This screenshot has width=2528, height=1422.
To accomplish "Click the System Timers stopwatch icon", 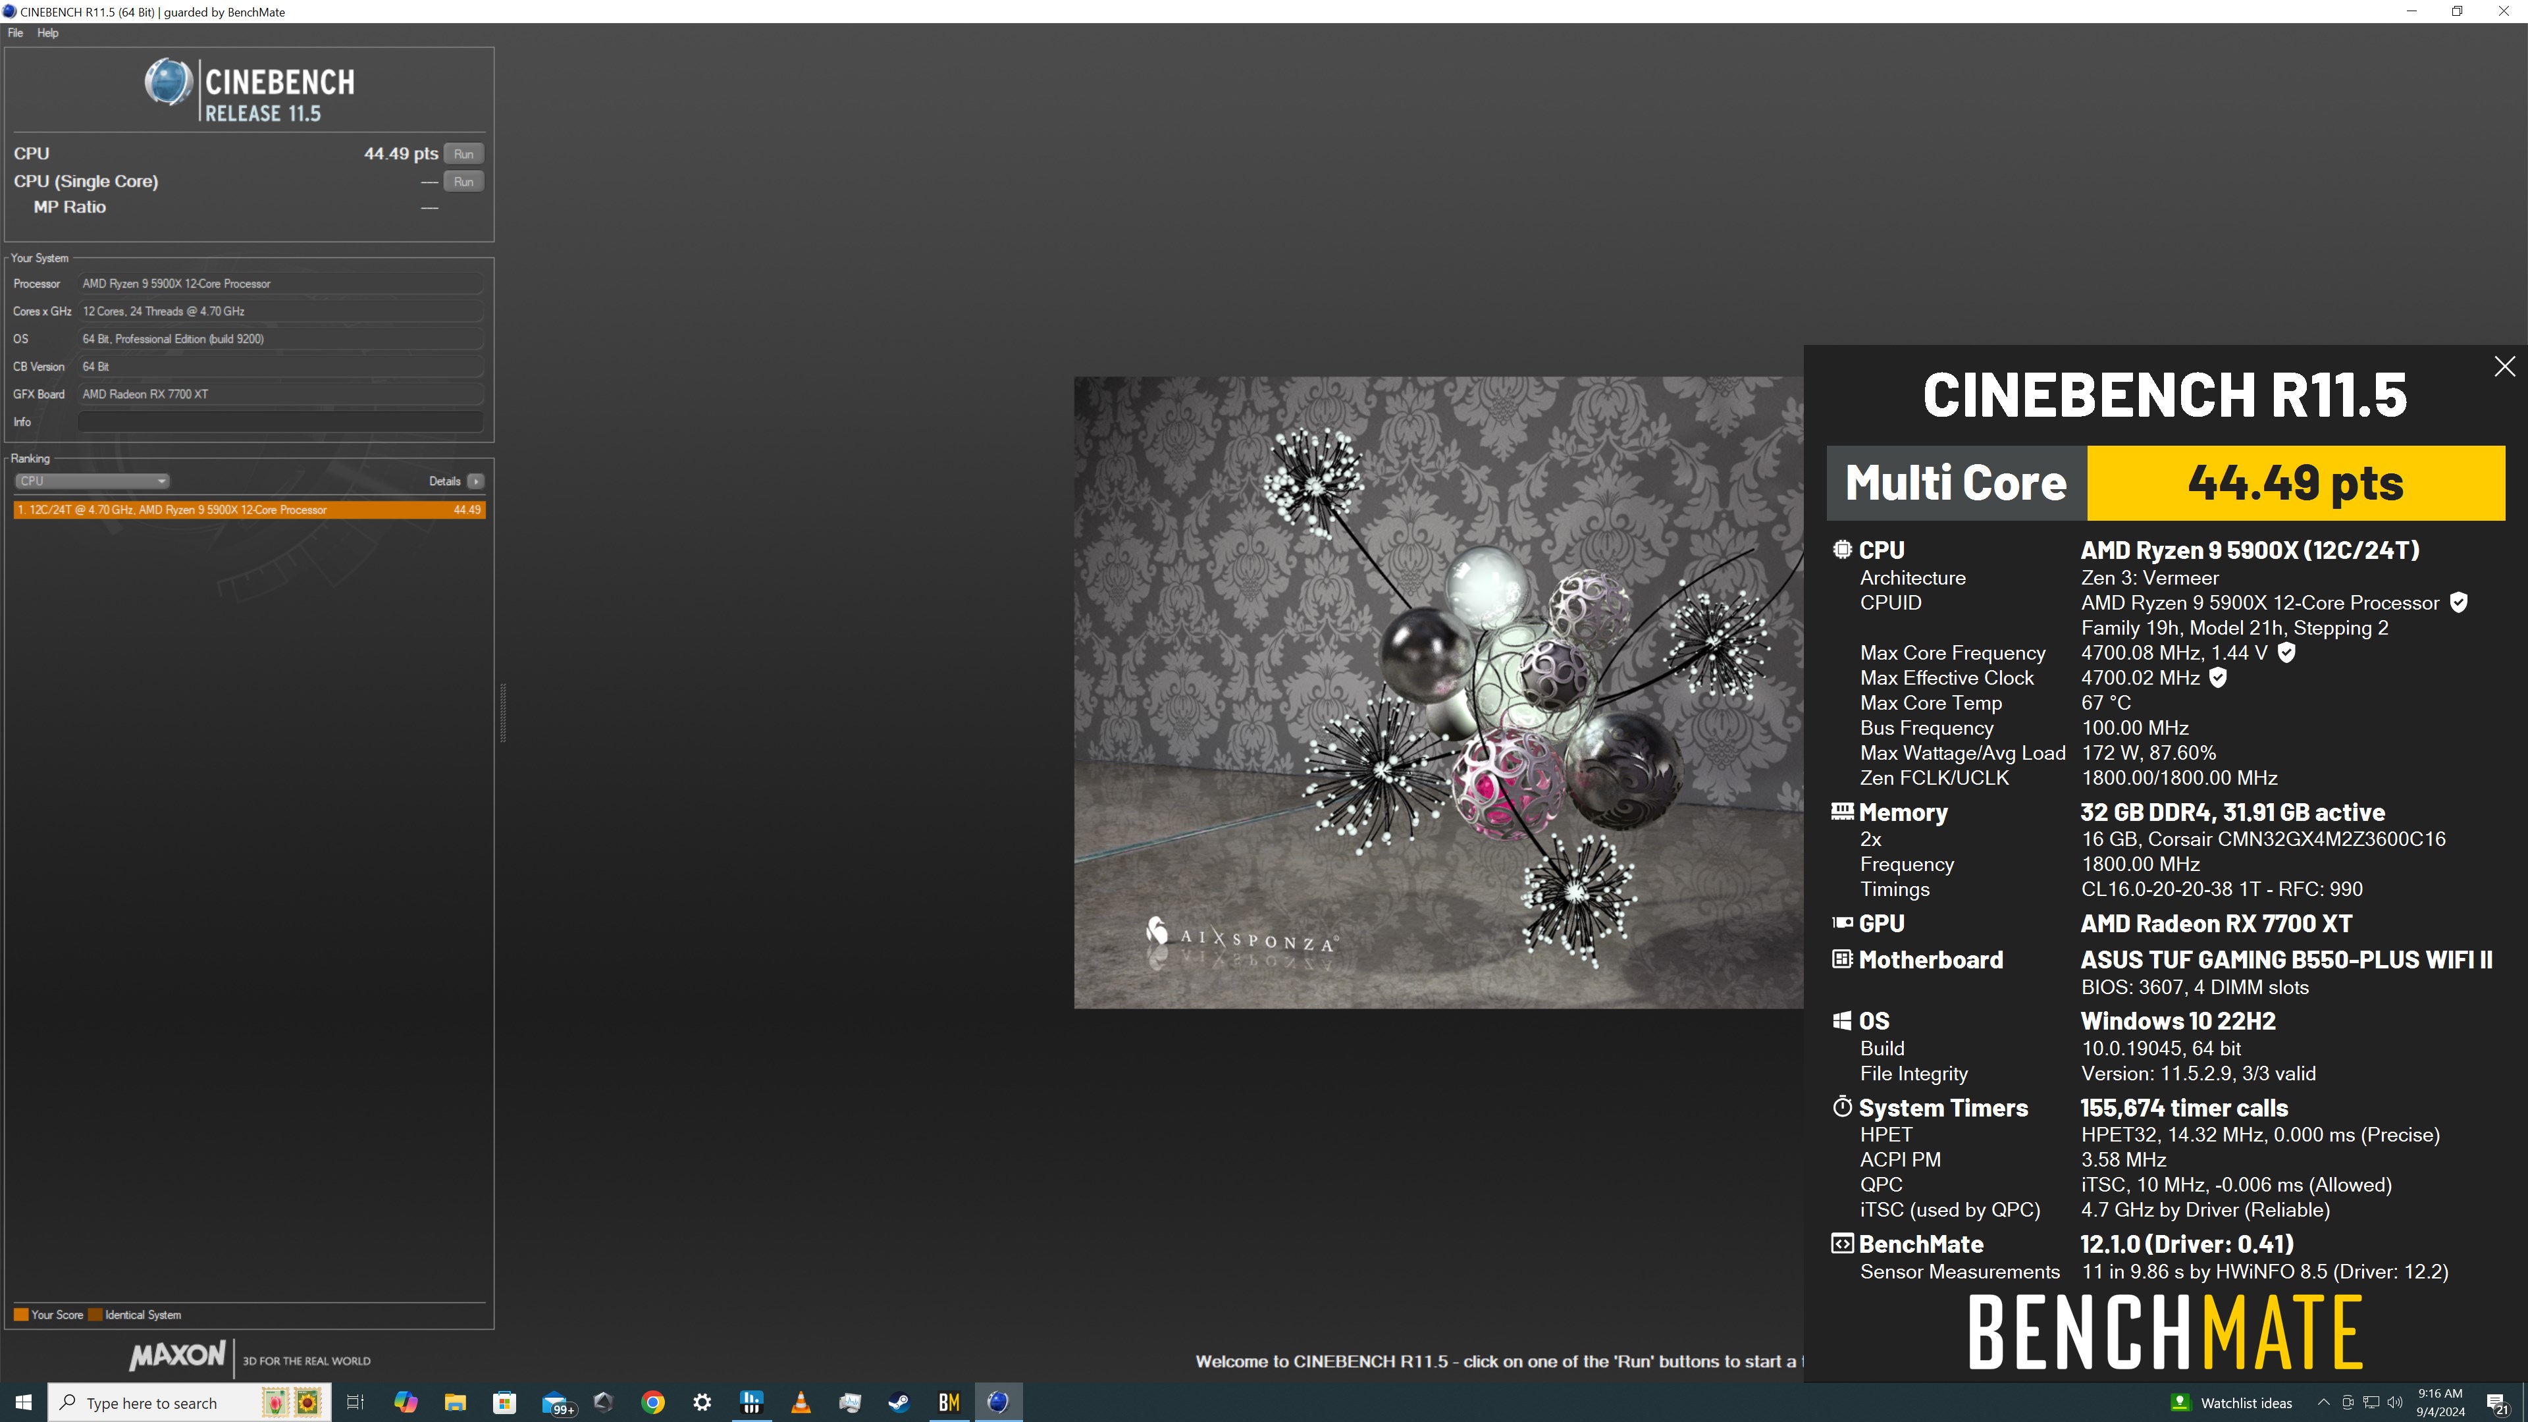I will (x=1842, y=1107).
